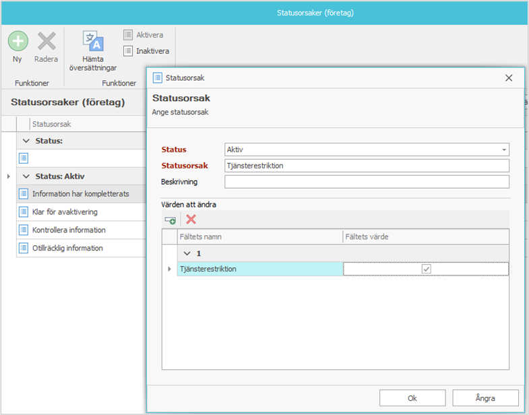Click into the Beskrivning text field
This screenshot has height=415, width=529.
coord(367,182)
